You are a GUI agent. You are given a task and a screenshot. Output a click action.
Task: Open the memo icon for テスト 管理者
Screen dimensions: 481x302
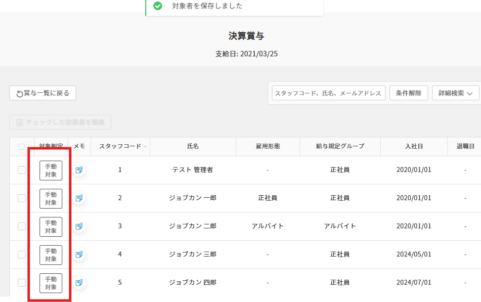click(x=79, y=170)
